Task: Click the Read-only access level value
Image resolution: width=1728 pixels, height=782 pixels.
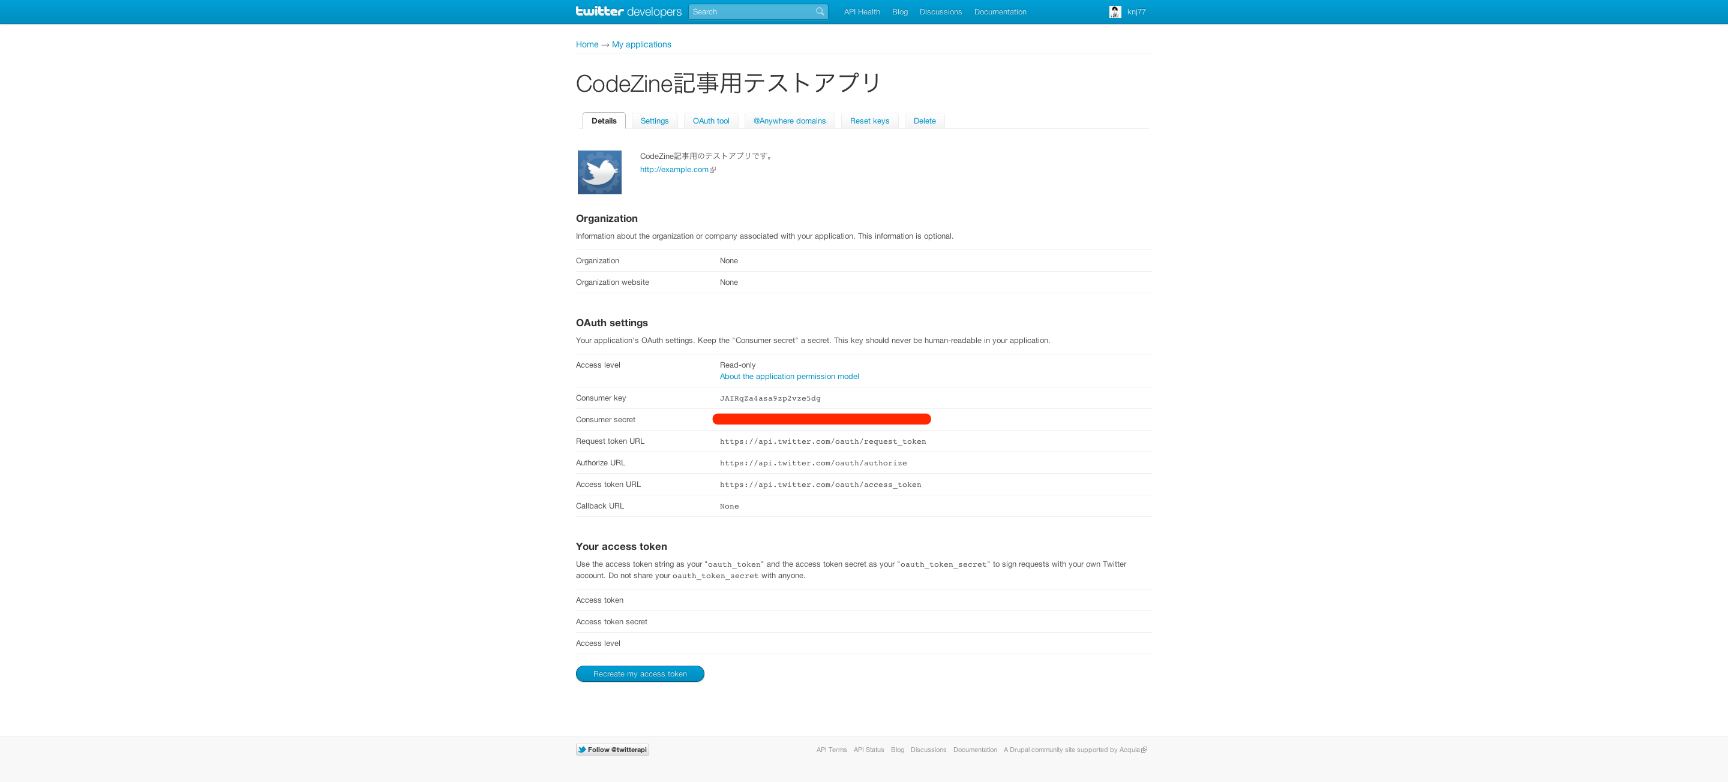Action: click(737, 365)
